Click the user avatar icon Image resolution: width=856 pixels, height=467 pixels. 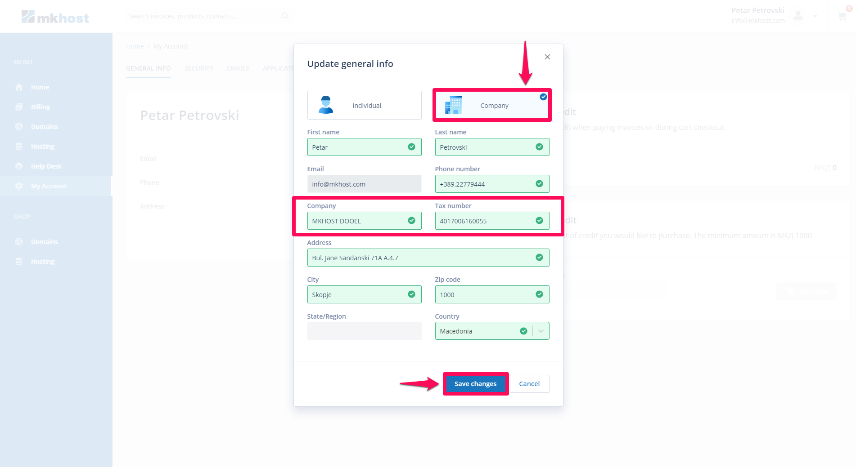(798, 16)
